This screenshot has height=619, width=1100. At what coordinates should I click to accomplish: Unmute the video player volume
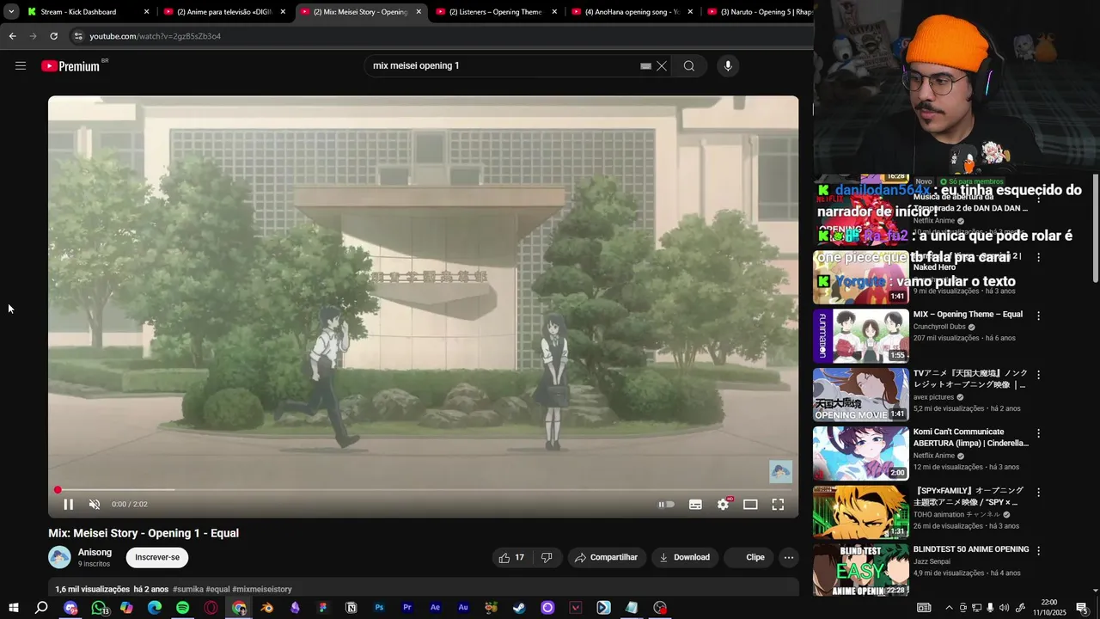coord(95,505)
